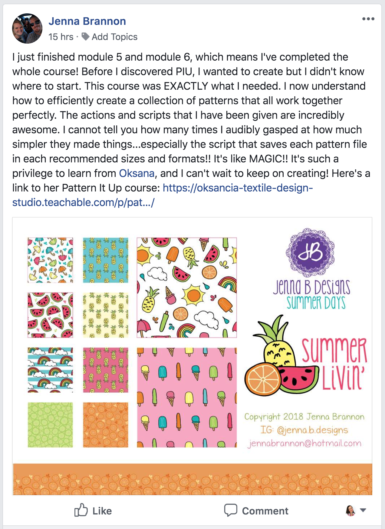Image resolution: width=385 pixels, height=529 pixels.
Task: Click the tag icon beside Add Topics
Action: coord(86,37)
